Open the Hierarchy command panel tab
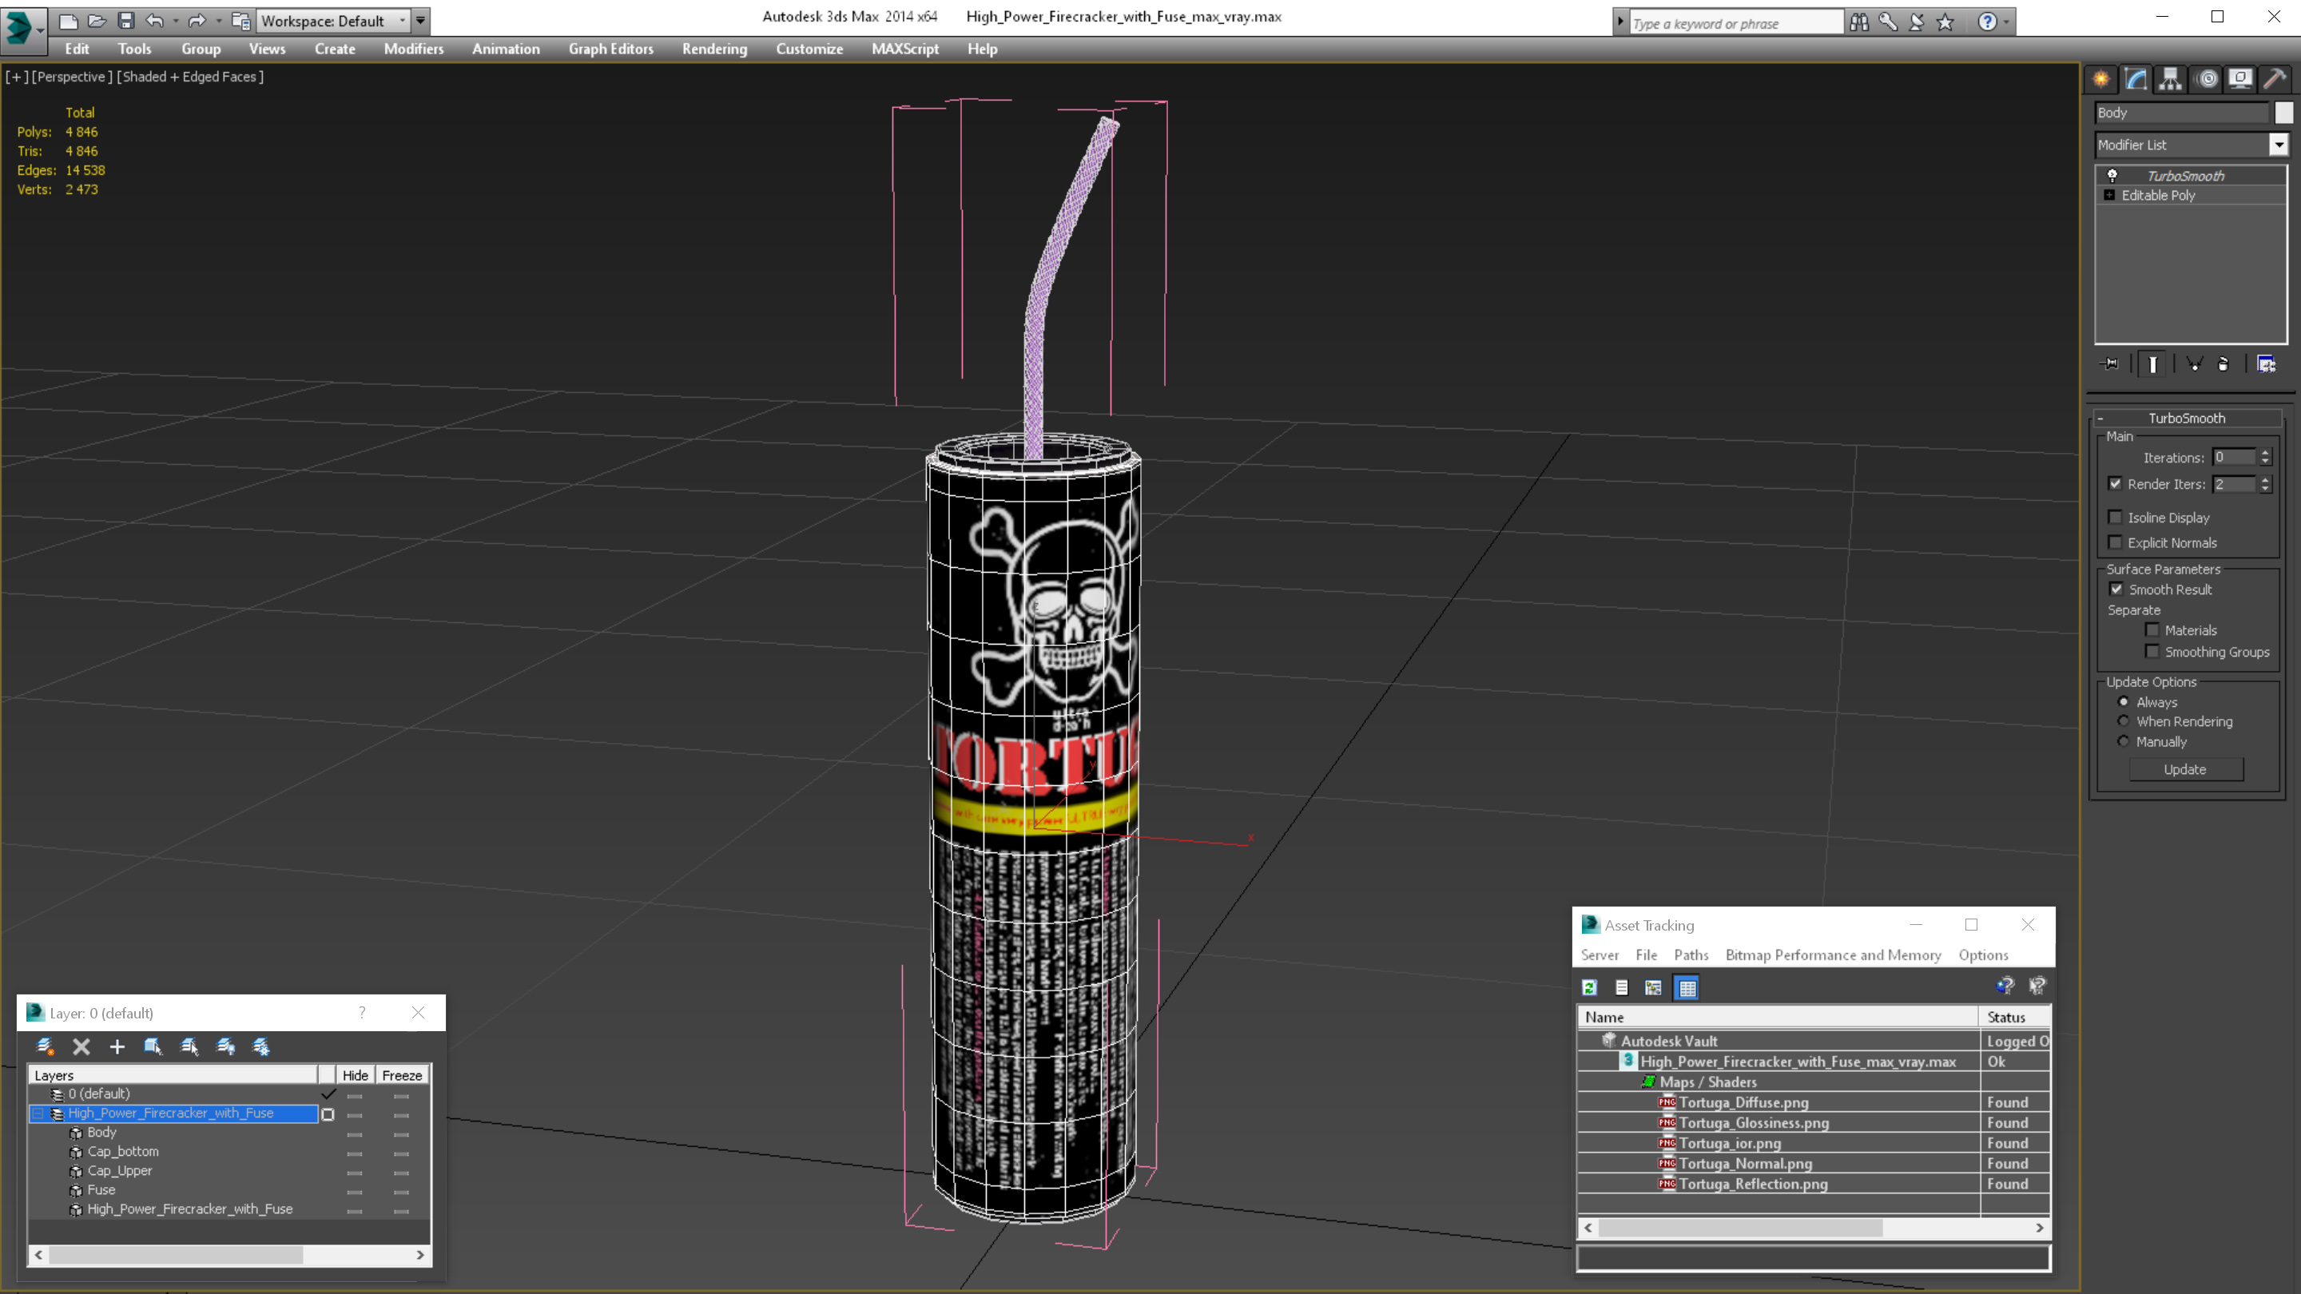The height and width of the screenshot is (1294, 2301). pyautogui.click(x=2171, y=80)
